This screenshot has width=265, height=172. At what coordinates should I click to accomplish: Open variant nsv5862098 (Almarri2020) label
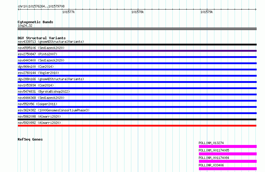[x=39, y=116]
